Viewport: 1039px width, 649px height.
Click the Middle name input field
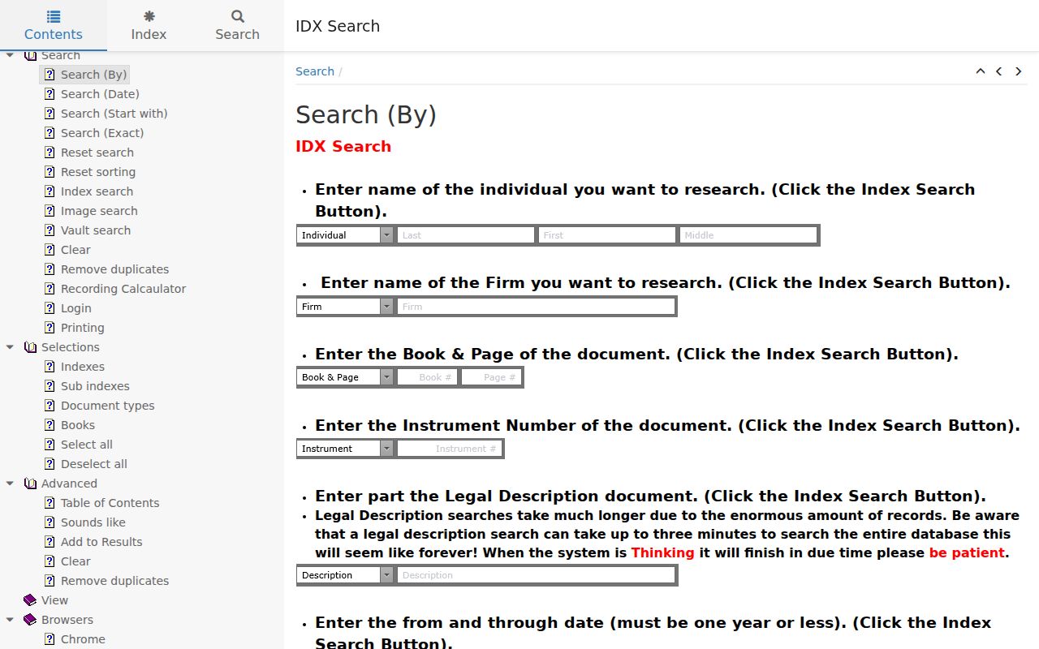pos(748,235)
